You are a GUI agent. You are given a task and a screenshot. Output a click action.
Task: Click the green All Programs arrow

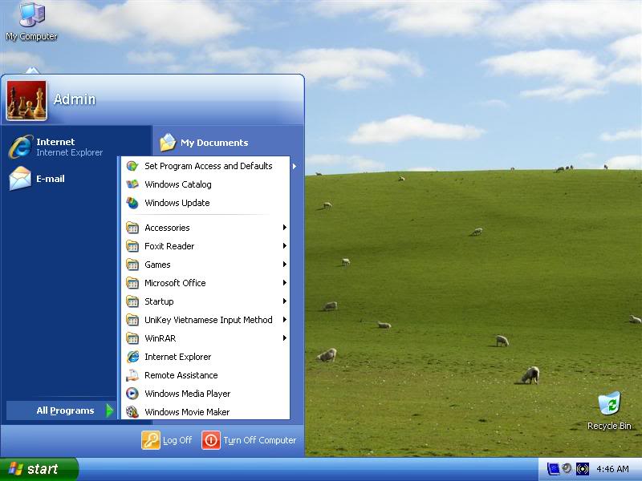(109, 410)
